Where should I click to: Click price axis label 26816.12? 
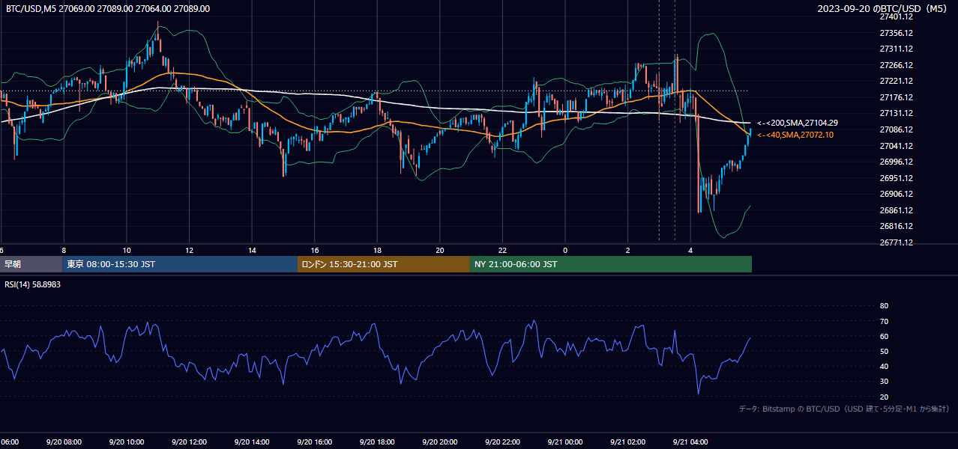coord(896,226)
